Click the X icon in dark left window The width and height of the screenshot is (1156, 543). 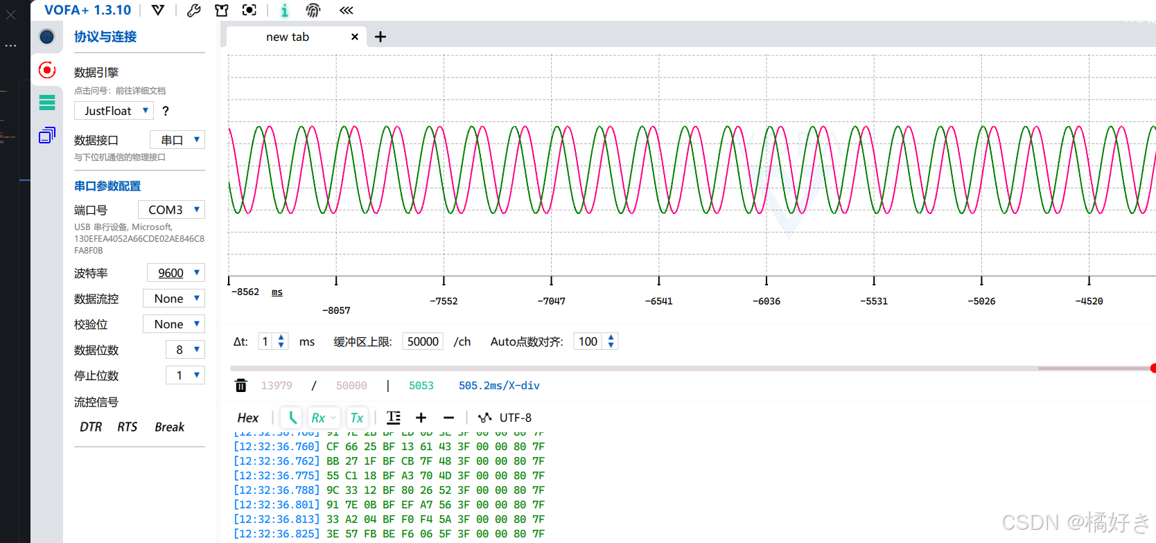pos(10,14)
